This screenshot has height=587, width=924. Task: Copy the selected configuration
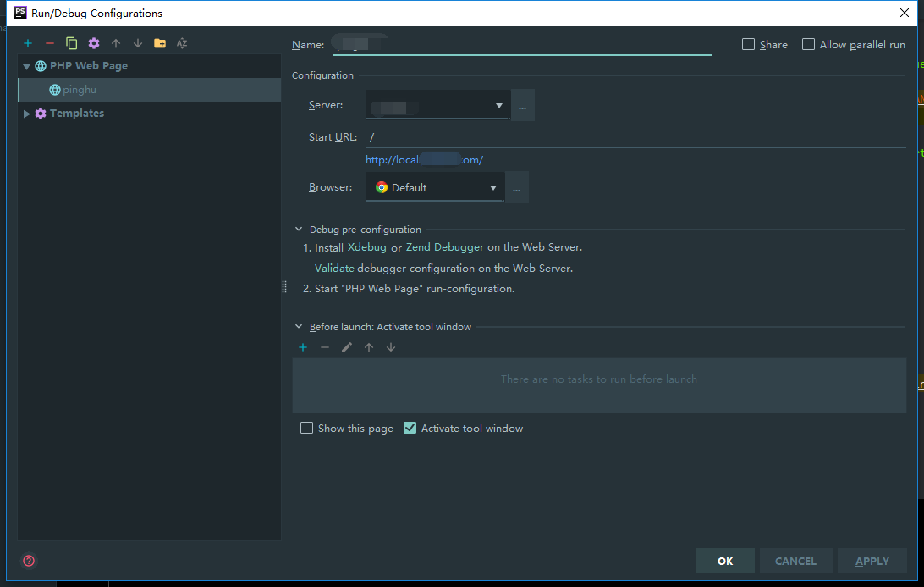(x=71, y=43)
